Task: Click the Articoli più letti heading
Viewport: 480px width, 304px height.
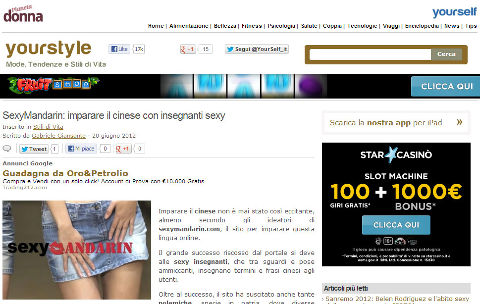Action: click(x=346, y=288)
